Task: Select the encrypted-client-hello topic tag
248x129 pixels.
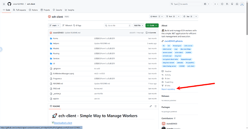Action: point(170,59)
